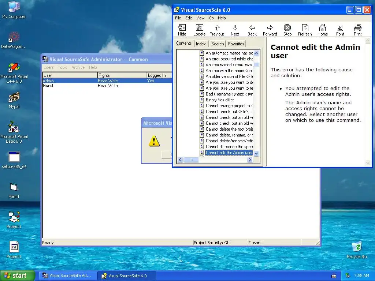Viewport: 375px width, 281px height.
Task: Click the Forward arrow icon
Action: click(270, 30)
